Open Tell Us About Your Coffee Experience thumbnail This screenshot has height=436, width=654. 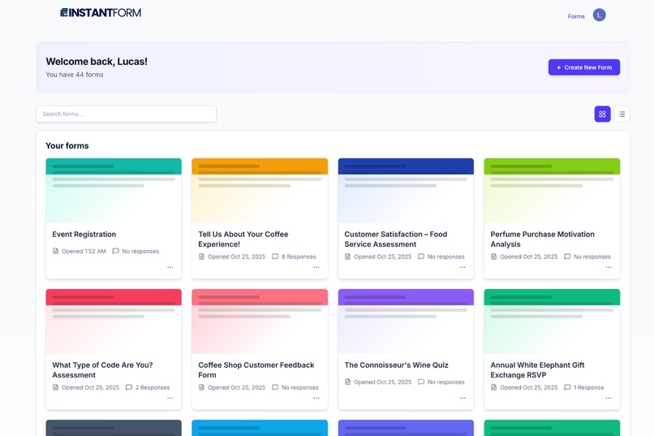click(x=260, y=190)
